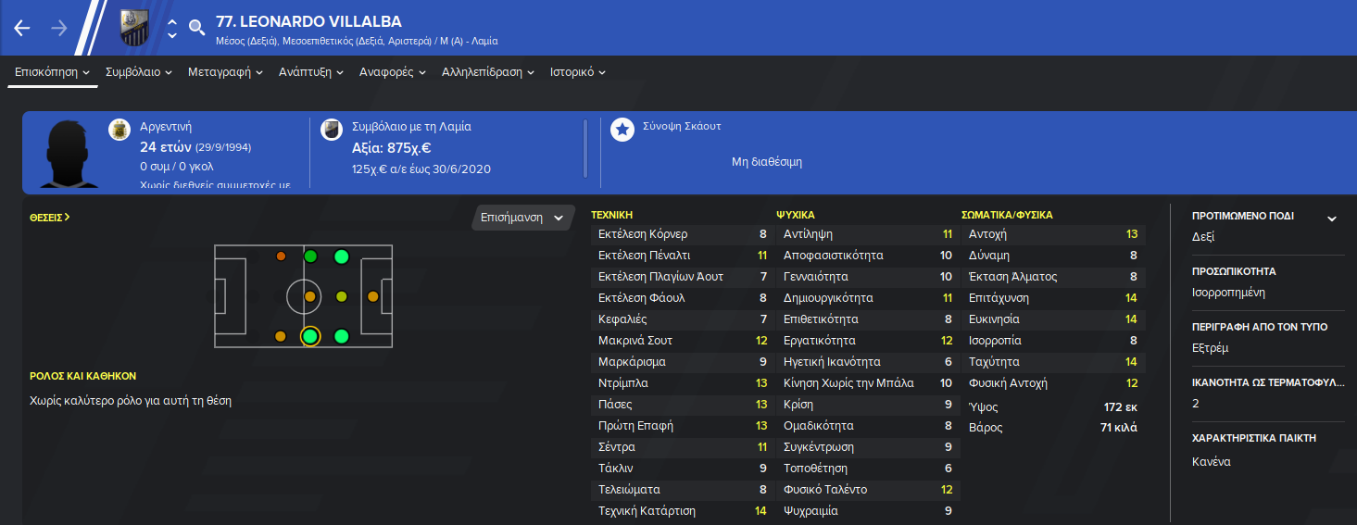The height and width of the screenshot is (525, 1357).
Task: Select the top-left orange position dot
Action: 281,256
